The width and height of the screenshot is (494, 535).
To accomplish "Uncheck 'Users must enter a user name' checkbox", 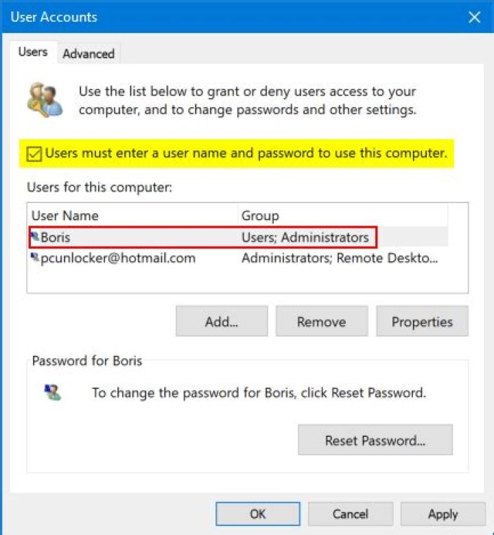I will point(34,154).
